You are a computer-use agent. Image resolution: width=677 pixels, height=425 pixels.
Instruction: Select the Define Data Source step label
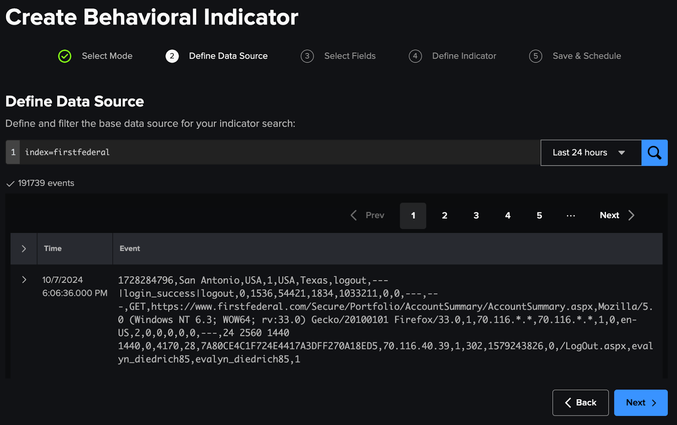[228, 56]
